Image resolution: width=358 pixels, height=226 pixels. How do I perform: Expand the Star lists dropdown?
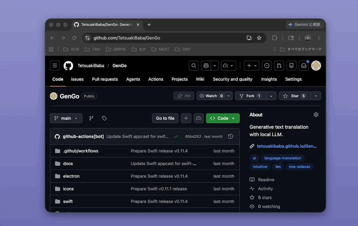[316, 96]
